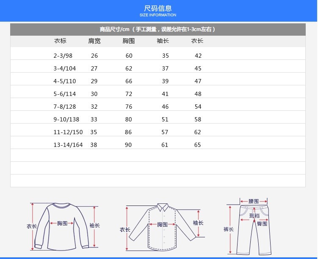The height and width of the screenshot is (259, 318).
Task: Click length value 62 in 11-12/150 row
Action: pyautogui.click(x=198, y=132)
